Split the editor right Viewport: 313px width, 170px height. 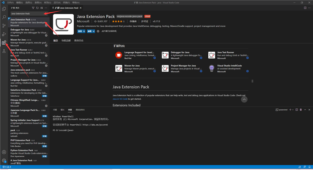click(305, 8)
